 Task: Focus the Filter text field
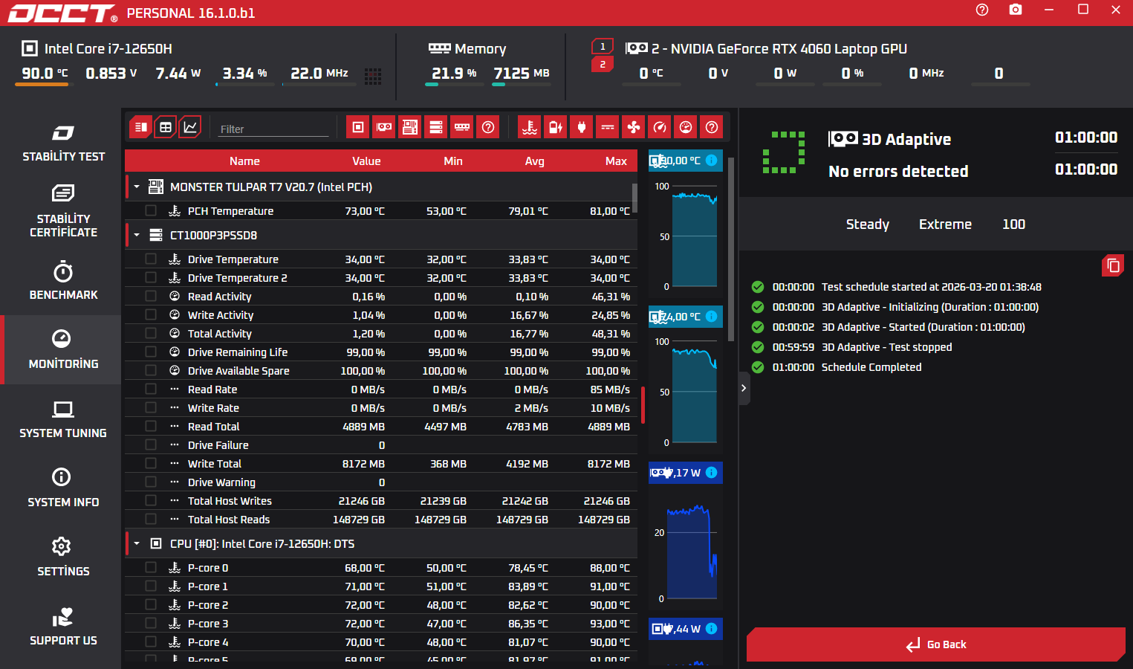tap(274, 129)
